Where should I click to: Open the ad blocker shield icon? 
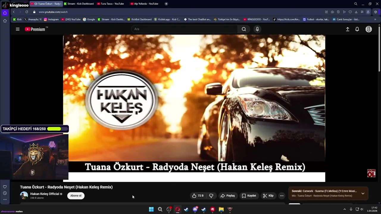pyautogui.click(x=338, y=12)
